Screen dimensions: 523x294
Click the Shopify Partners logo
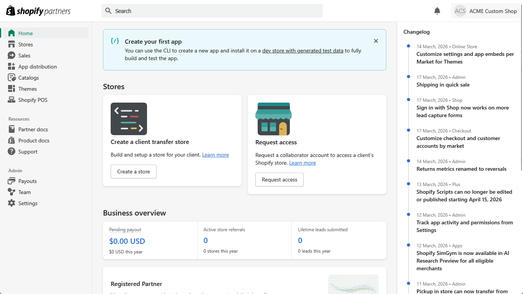pyautogui.click(x=38, y=11)
